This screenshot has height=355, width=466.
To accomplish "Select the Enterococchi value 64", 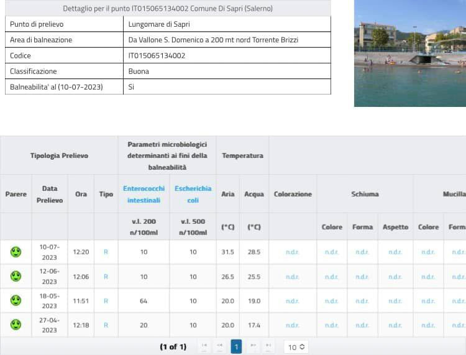I will (x=144, y=301).
